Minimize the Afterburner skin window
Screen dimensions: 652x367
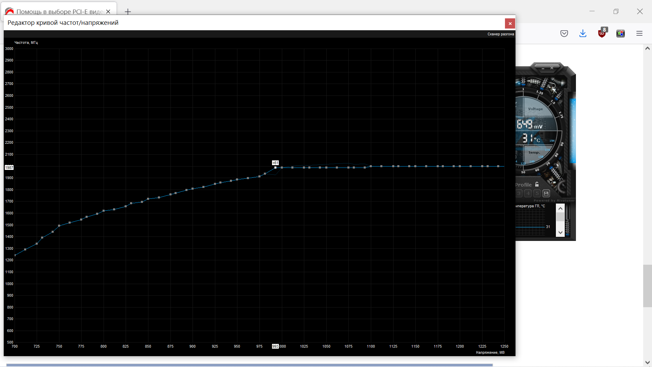(x=543, y=68)
